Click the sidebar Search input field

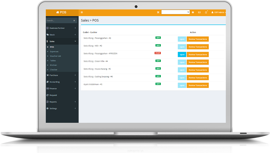click(58, 20)
